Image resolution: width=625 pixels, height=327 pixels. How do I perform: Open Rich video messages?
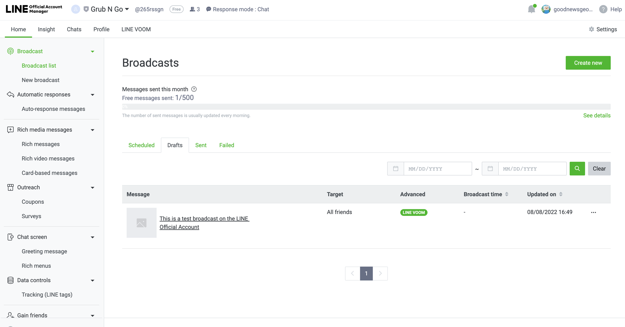(x=48, y=159)
